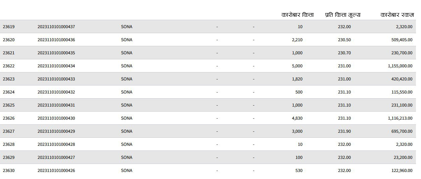Click the कारोबार रकम column header
Image resolution: width=421 pixels, height=179 pixels.
point(397,15)
